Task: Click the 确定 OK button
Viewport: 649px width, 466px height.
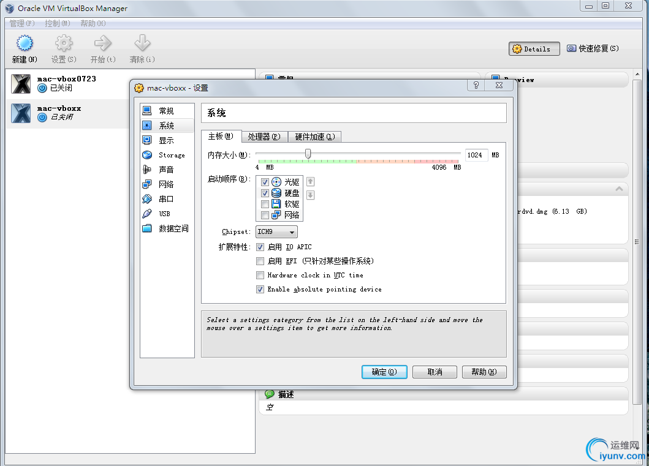Action: (384, 372)
